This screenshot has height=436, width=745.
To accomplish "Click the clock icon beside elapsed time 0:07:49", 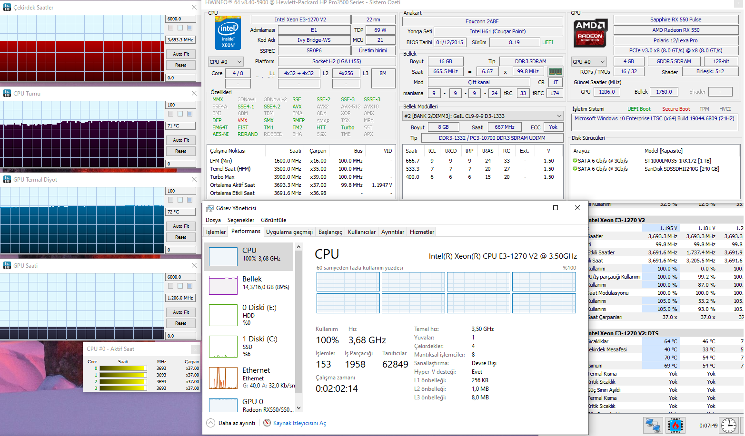I will [728, 425].
